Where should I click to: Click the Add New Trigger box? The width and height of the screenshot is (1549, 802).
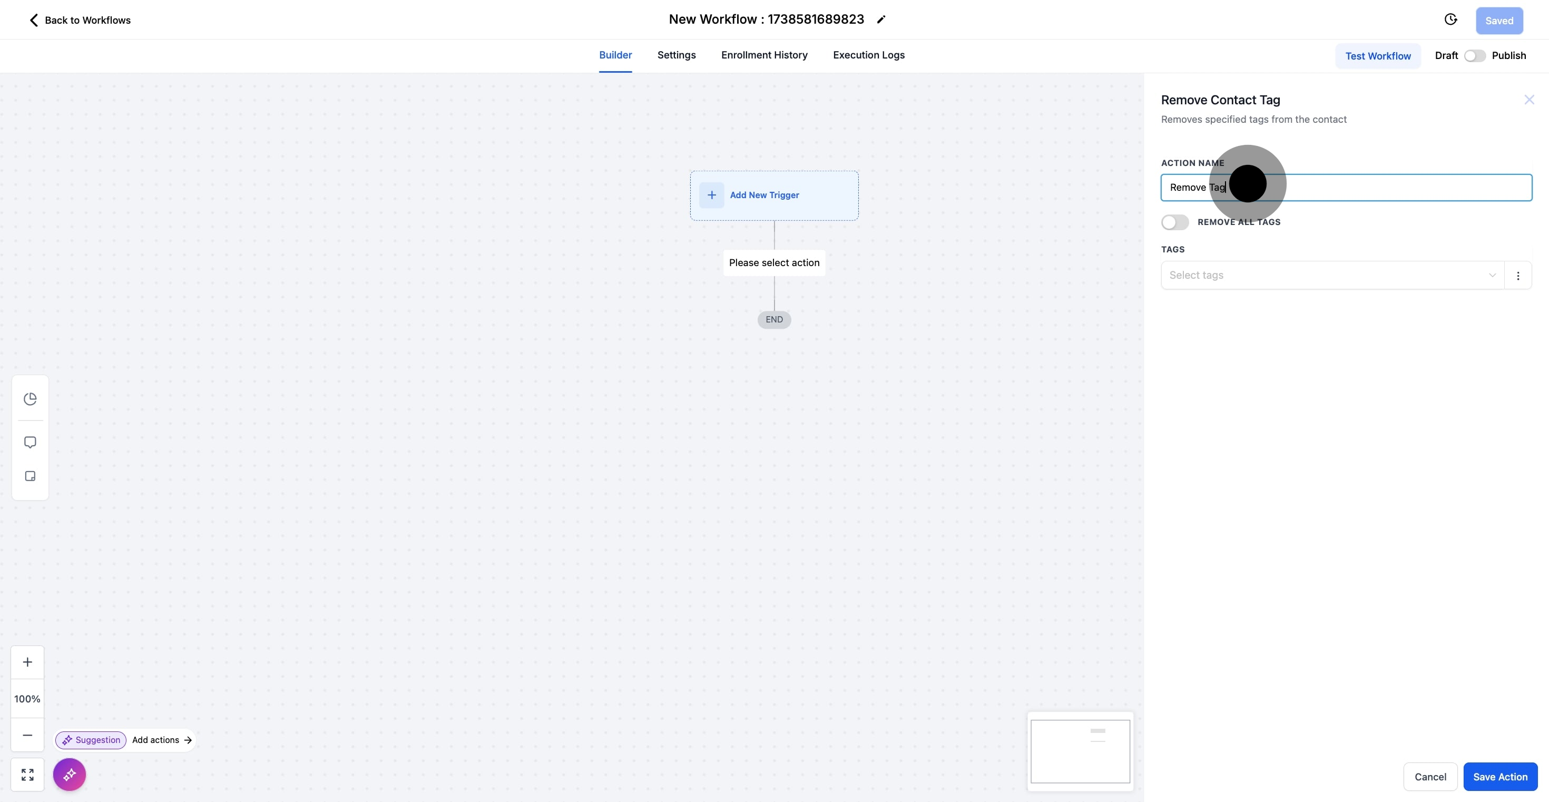click(774, 195)
